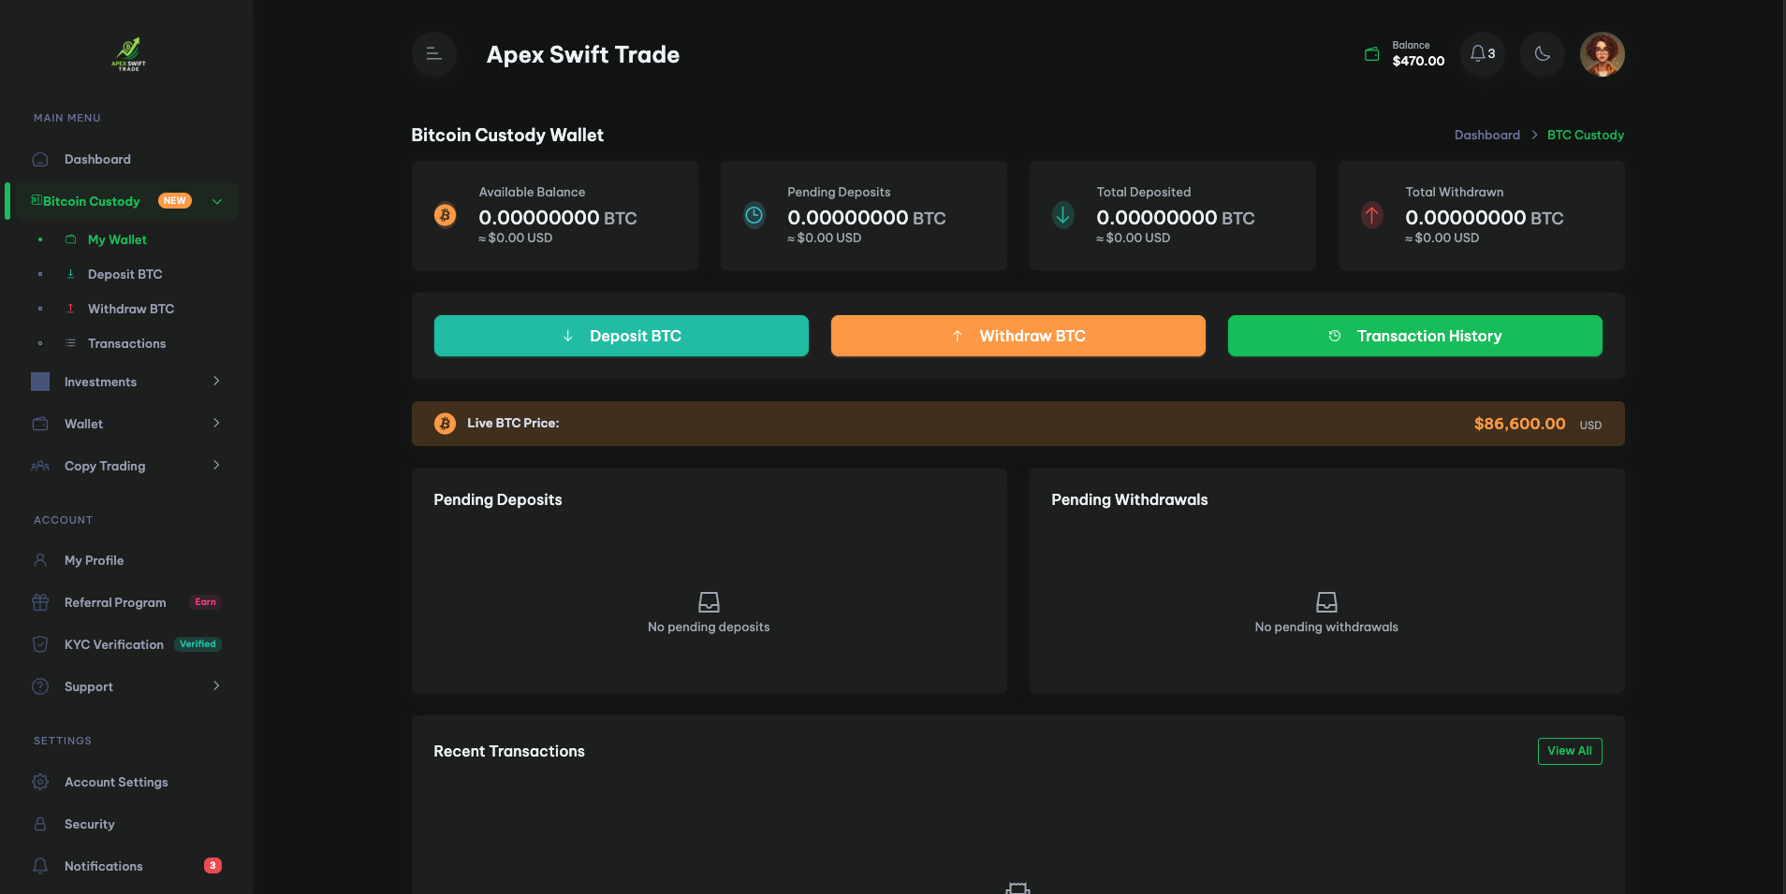Image resolution: width=1786 pixels, height=894 pixels.
Task: Open the profile avatar picture
Action: point(1602,53)
